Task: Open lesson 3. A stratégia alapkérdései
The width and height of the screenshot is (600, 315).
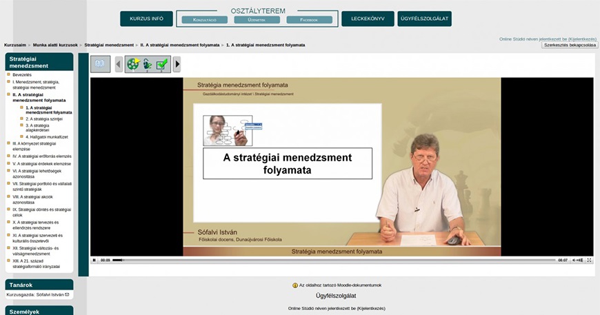Action: pyautogui.click(x=37, y=128)
